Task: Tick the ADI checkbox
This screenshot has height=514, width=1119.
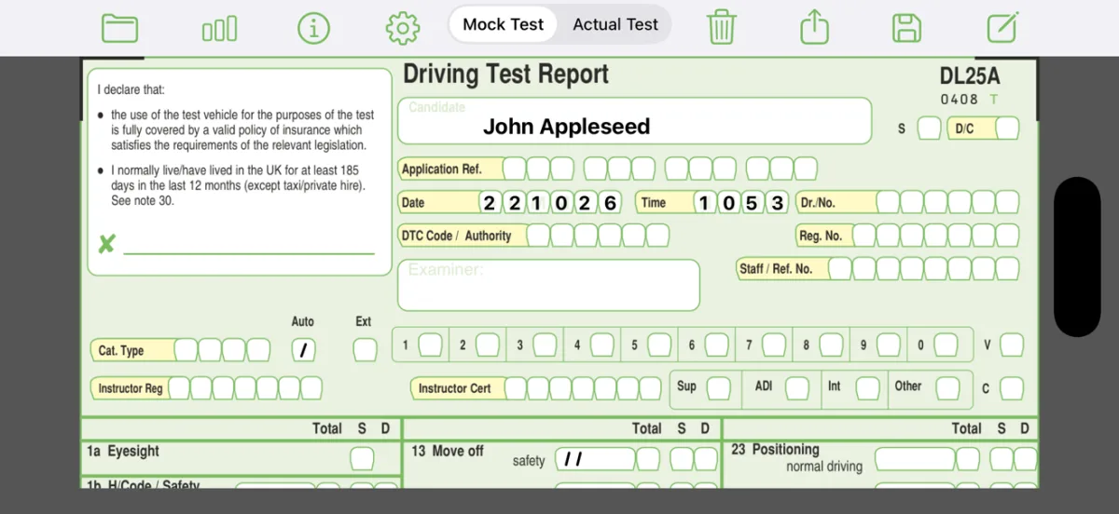Action: (798, 387)
